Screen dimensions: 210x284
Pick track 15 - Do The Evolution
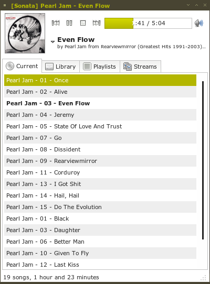(x=100, y=207)
